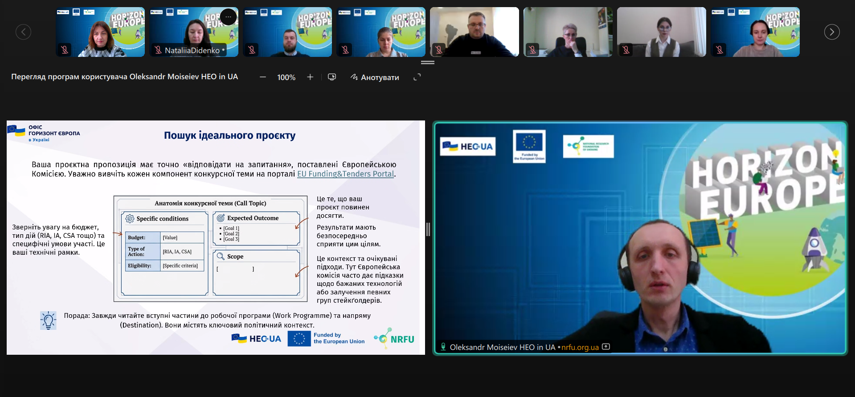
Task: Click the Scope magnifier icon in the slide
Action: (x=221, y=256)
